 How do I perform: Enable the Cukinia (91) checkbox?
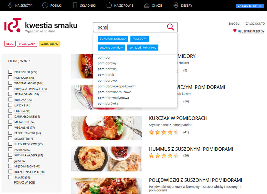coord(10,111)
